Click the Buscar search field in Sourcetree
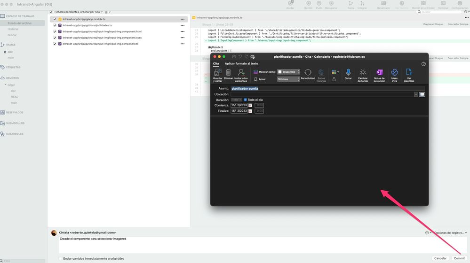The width and height of the screenshot is (470, 263). pyautogui.click(x=440, y=12)
